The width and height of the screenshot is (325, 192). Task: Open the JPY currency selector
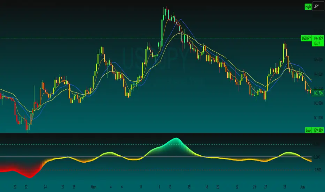pyautogui.click(x=318, y=7)
